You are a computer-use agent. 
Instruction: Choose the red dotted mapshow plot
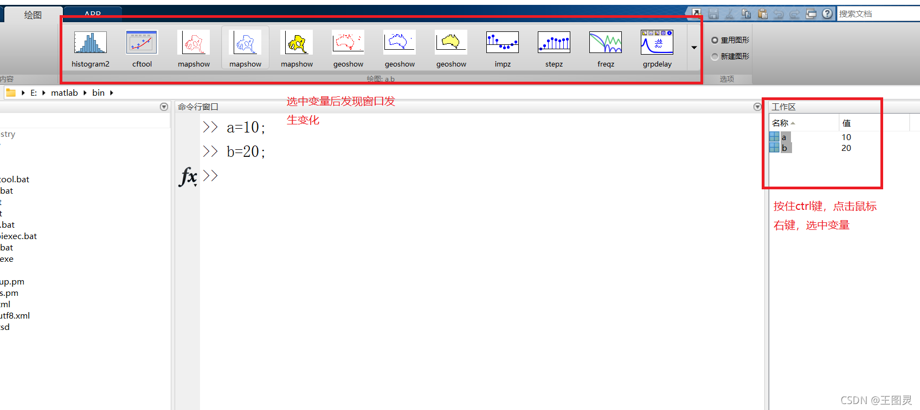click(194, 49)
